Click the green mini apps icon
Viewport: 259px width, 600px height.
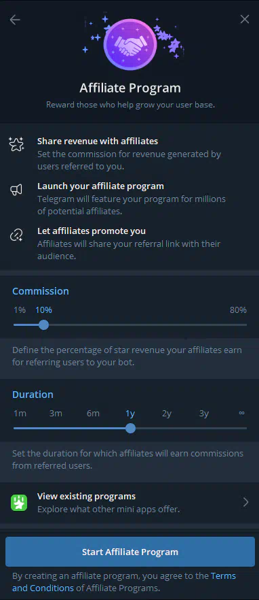pyautogui.click(x=19, y=503)
